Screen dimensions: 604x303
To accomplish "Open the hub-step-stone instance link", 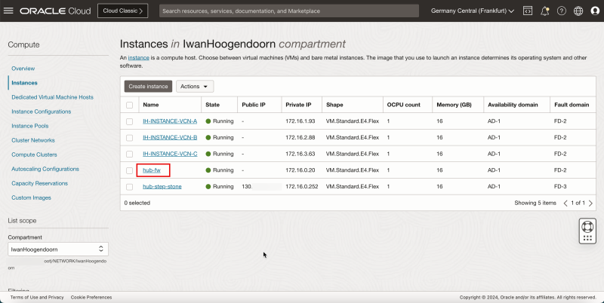I will click(162, 186).
